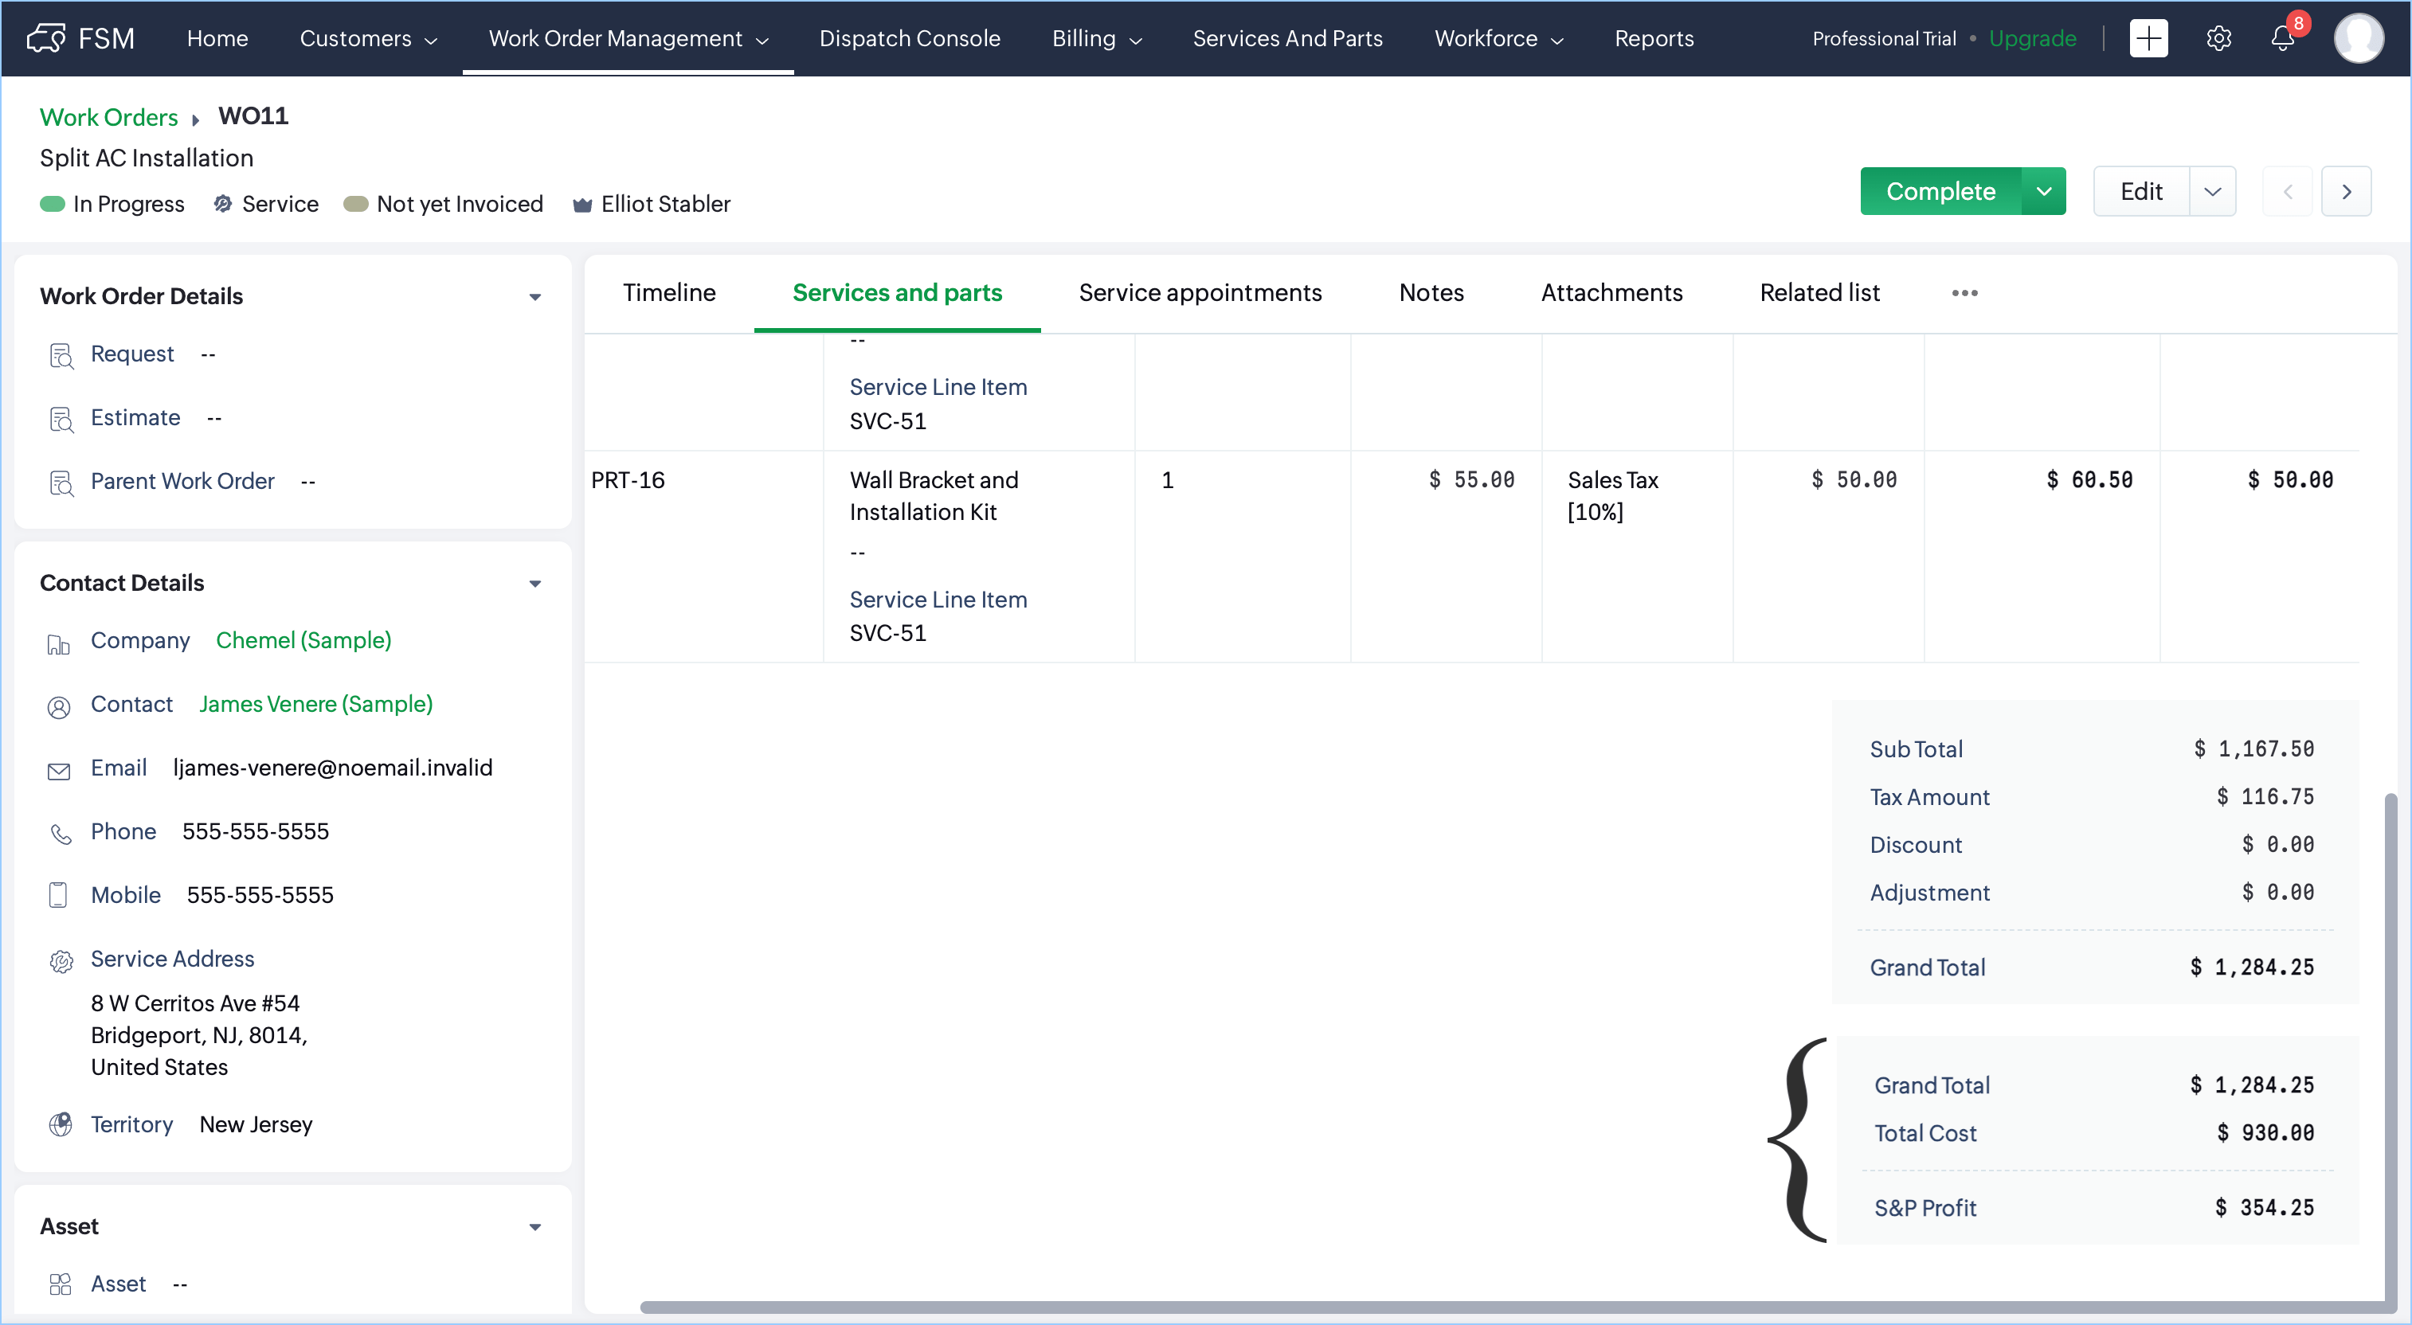Collapse the Asset section

[534, 1227]
